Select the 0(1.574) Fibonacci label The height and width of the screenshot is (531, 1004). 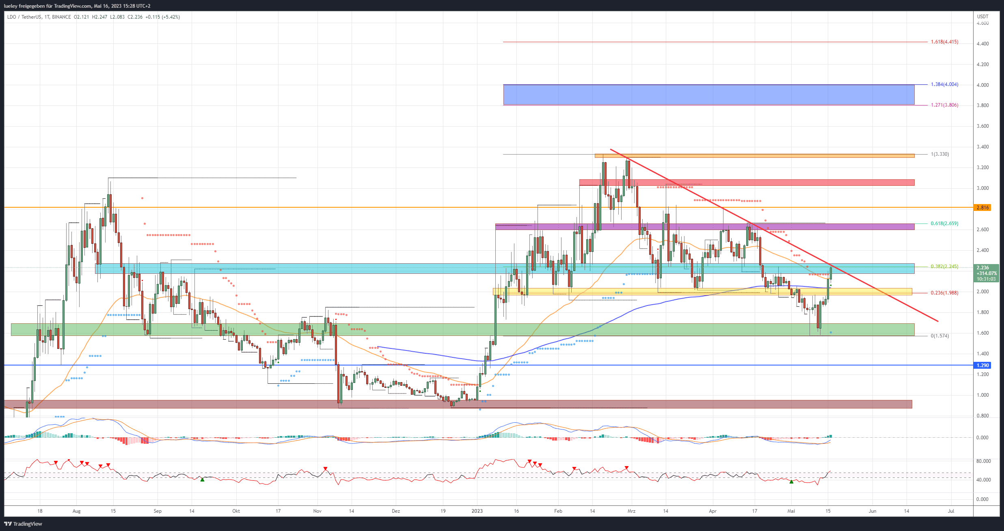[x=940, y=336]
